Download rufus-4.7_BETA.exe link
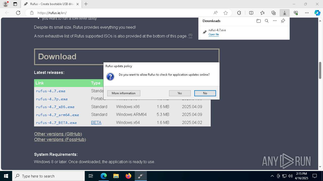323x181 pixels. 56,123
